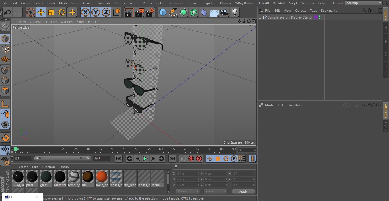Image resolution: width=389 pixels, height=201 pixels.
Task: Open Objects panel Tags menu
Action: 313,11
